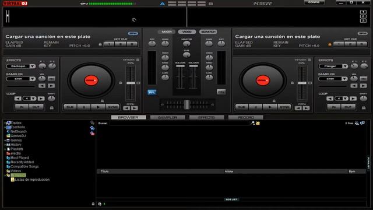
Task: Click the Recently Added folder icon
Action: click(x=8, y=162)
